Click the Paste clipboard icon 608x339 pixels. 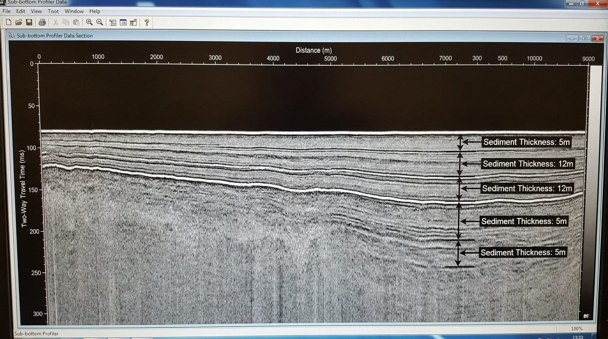76,22
